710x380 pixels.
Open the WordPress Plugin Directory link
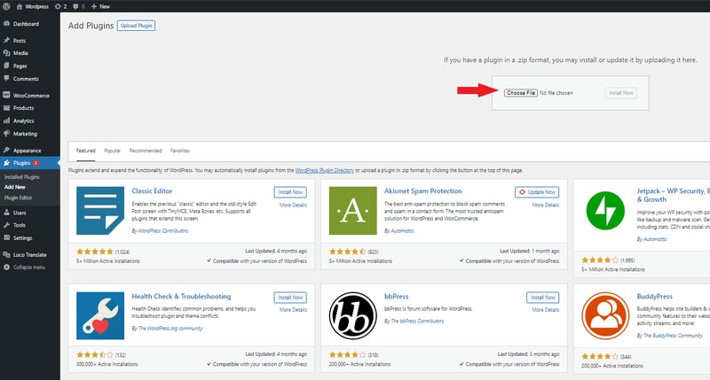[x=324, y=170]
